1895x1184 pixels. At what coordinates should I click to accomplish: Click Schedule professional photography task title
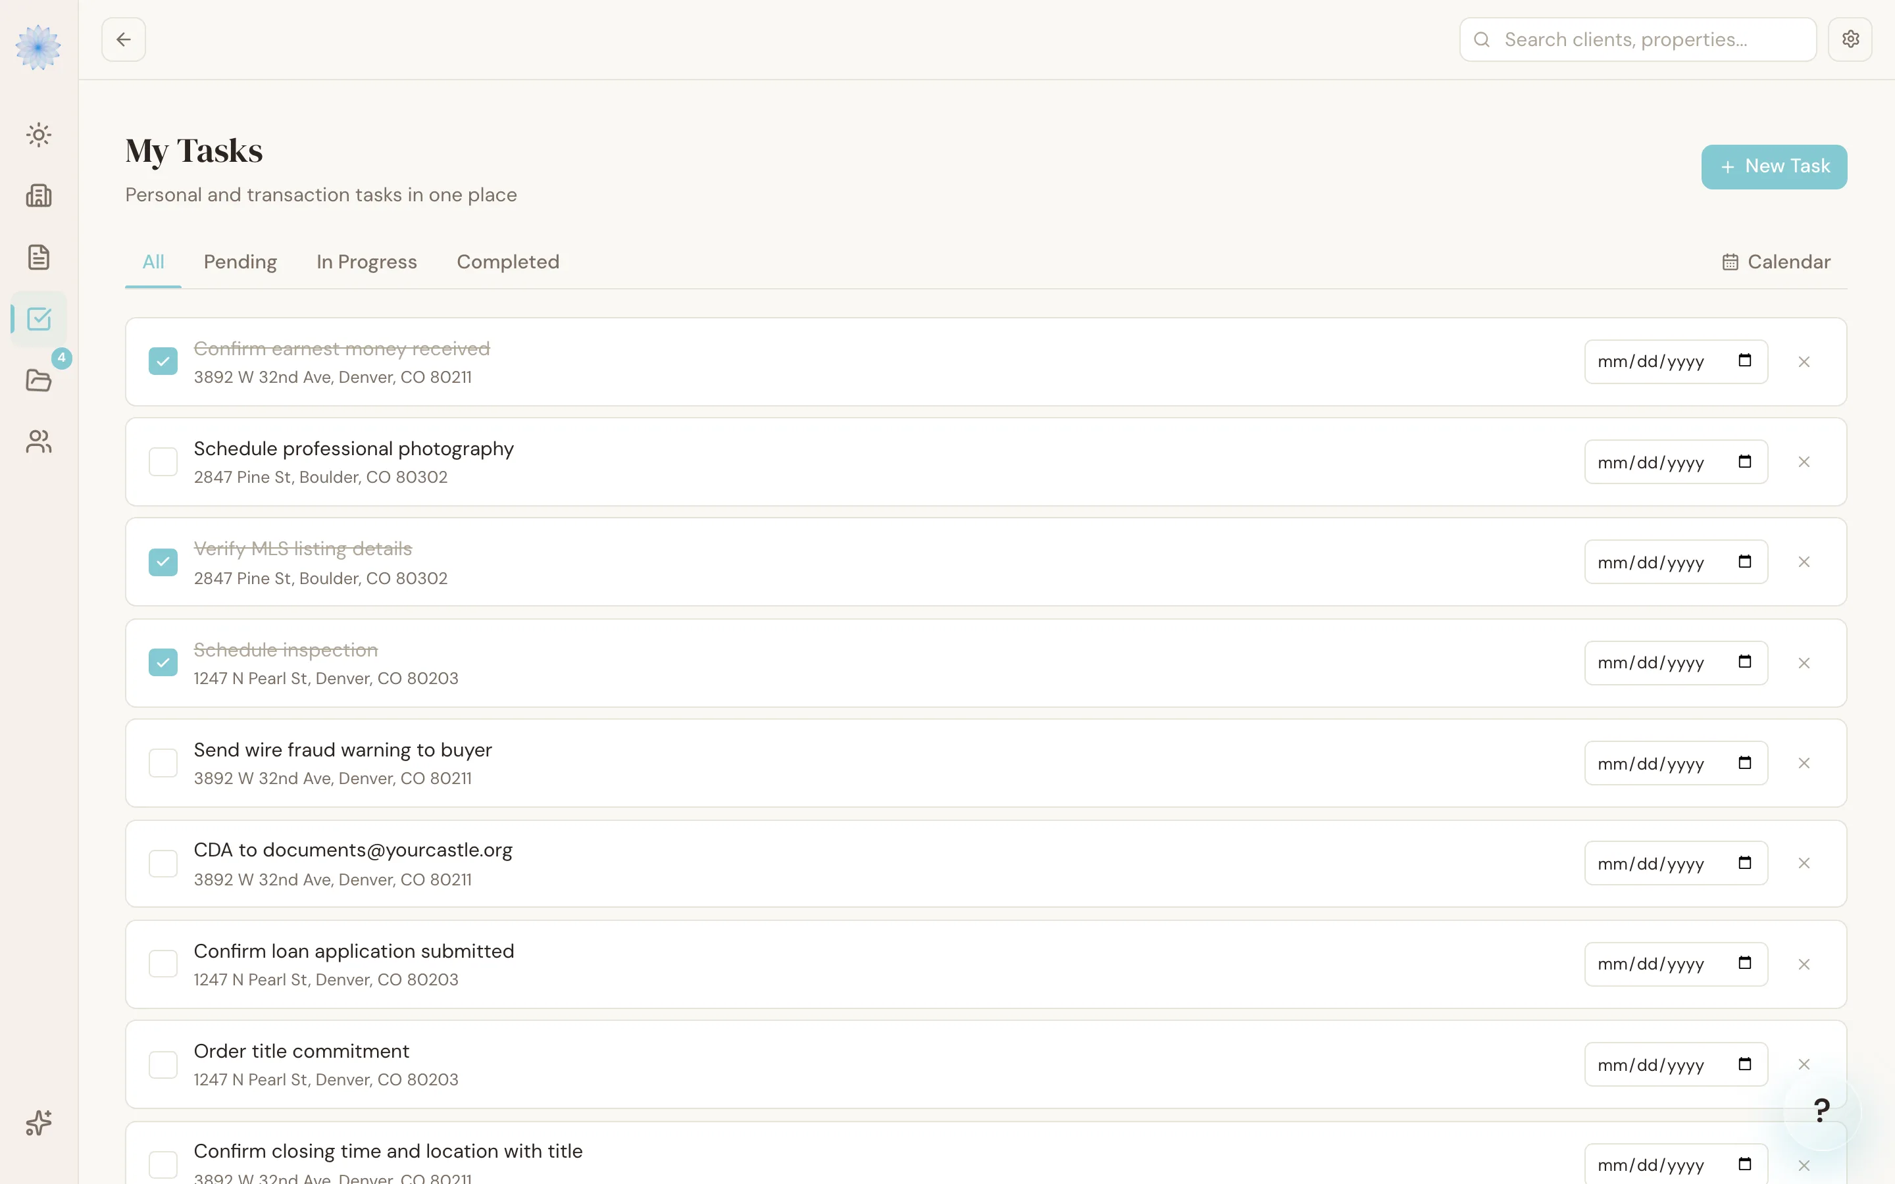[354, 449]
